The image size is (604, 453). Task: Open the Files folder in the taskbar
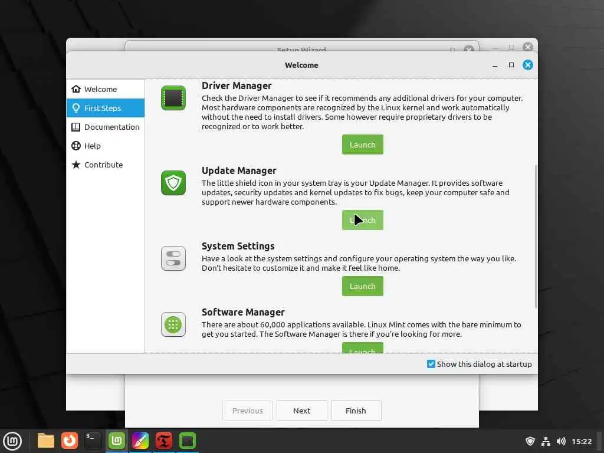click(45, 441)
